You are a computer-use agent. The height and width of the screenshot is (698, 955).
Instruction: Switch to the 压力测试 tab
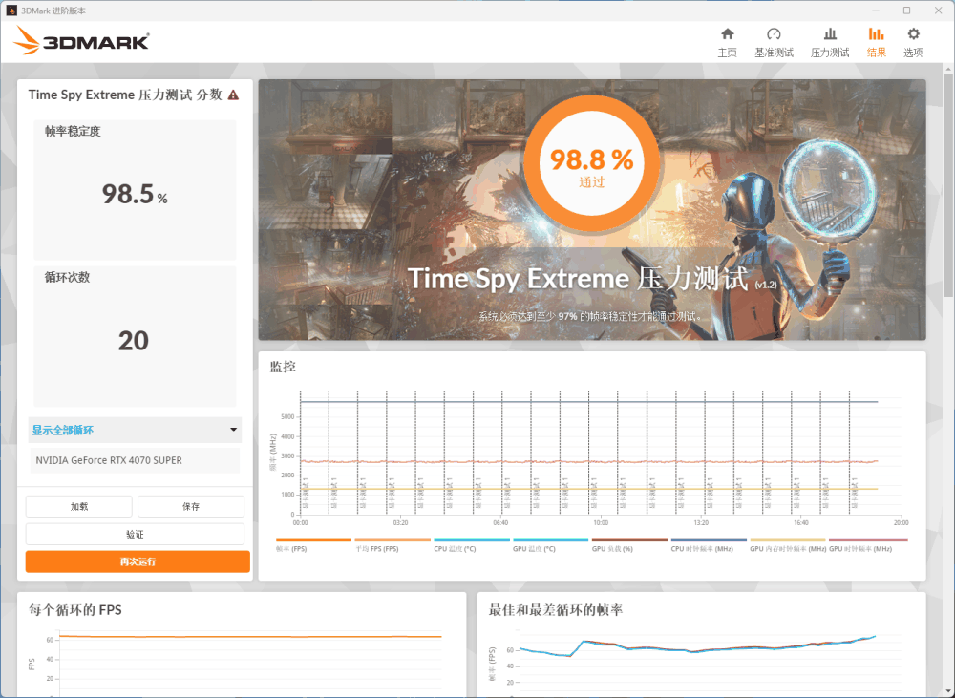point(829,42)
